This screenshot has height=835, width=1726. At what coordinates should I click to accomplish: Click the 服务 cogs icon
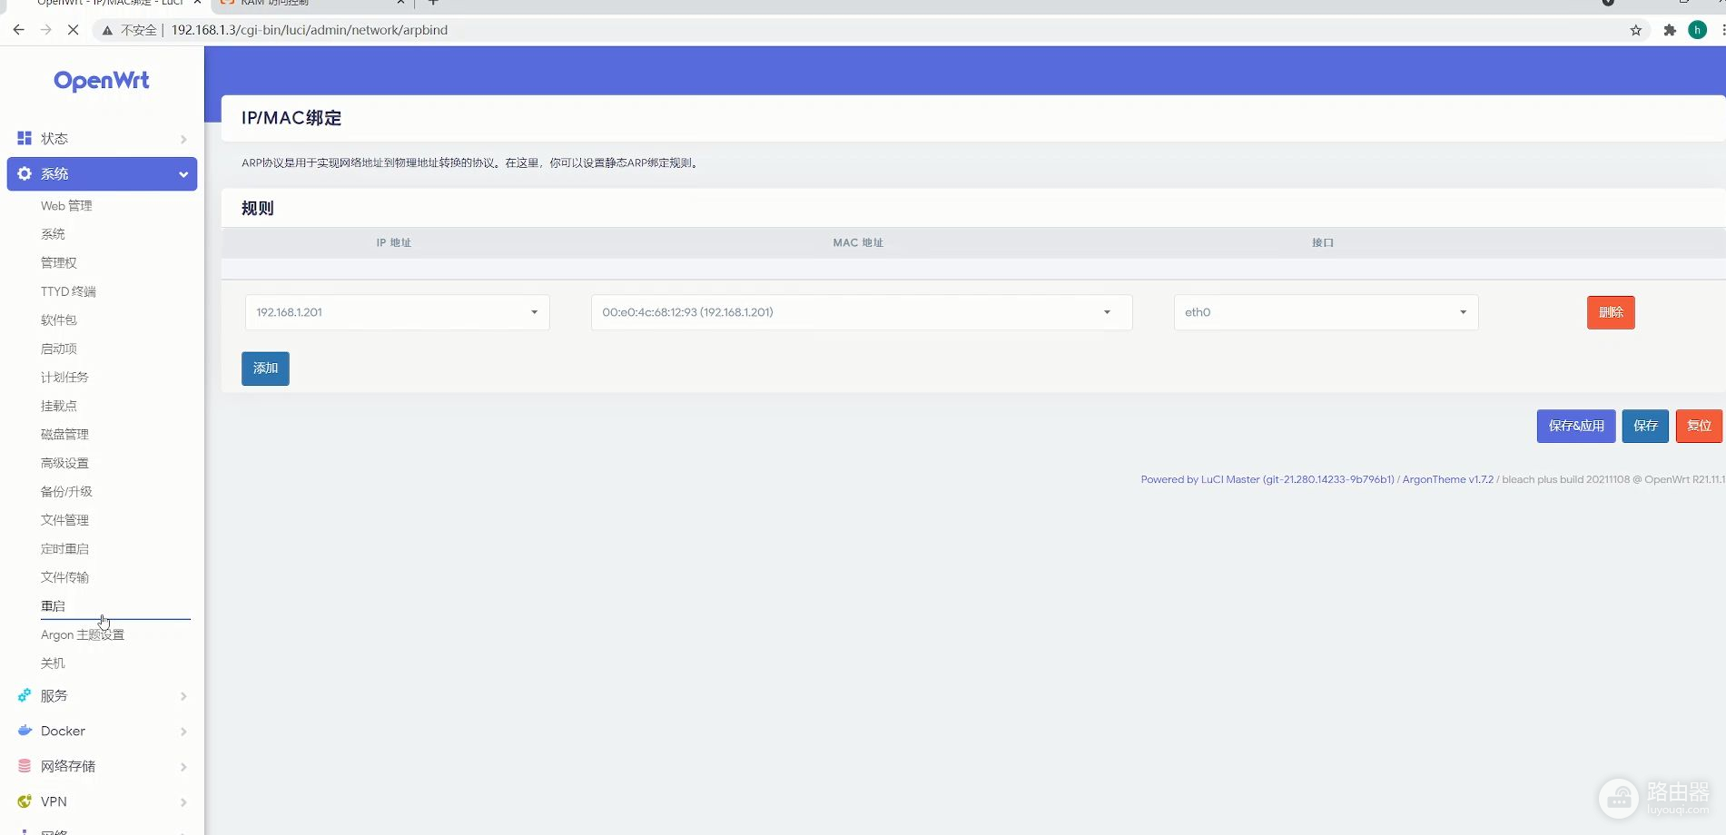[x=25, y=695]
